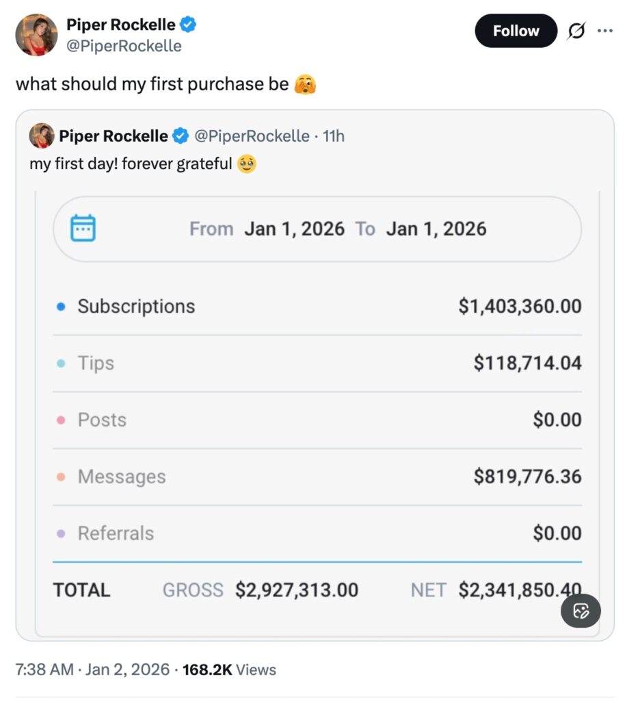The width and height of the screenshot is (627, 701).
Task: Open the three-dot more options menu
Action: tap(605, 31)
